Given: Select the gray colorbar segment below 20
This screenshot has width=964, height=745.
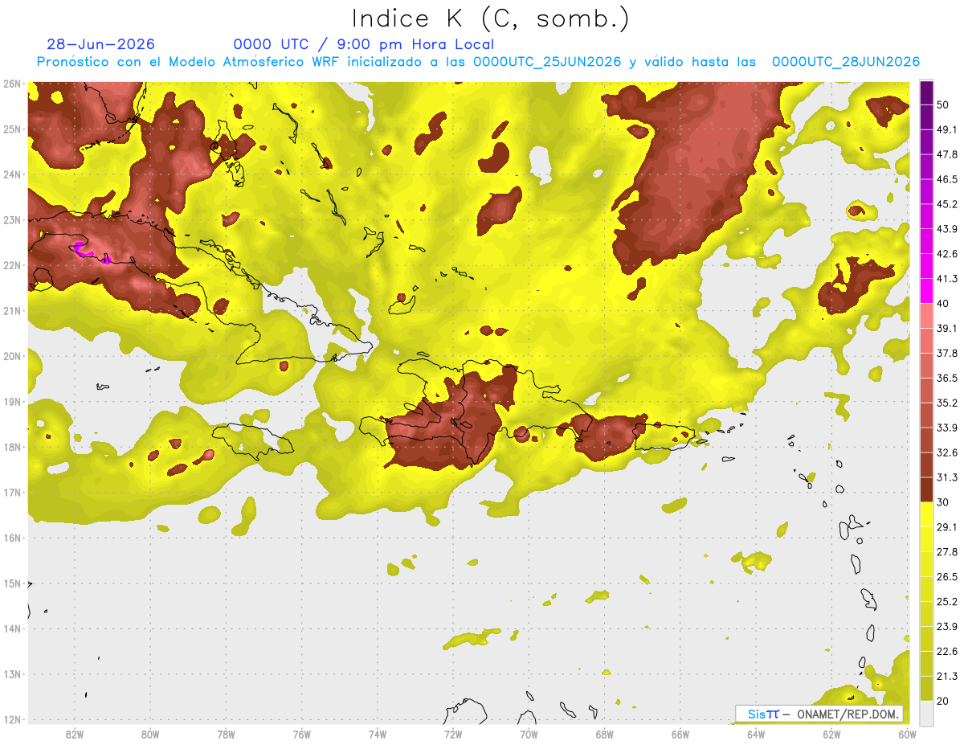Looking at the screenshot, I should click(x=926, y=712).
